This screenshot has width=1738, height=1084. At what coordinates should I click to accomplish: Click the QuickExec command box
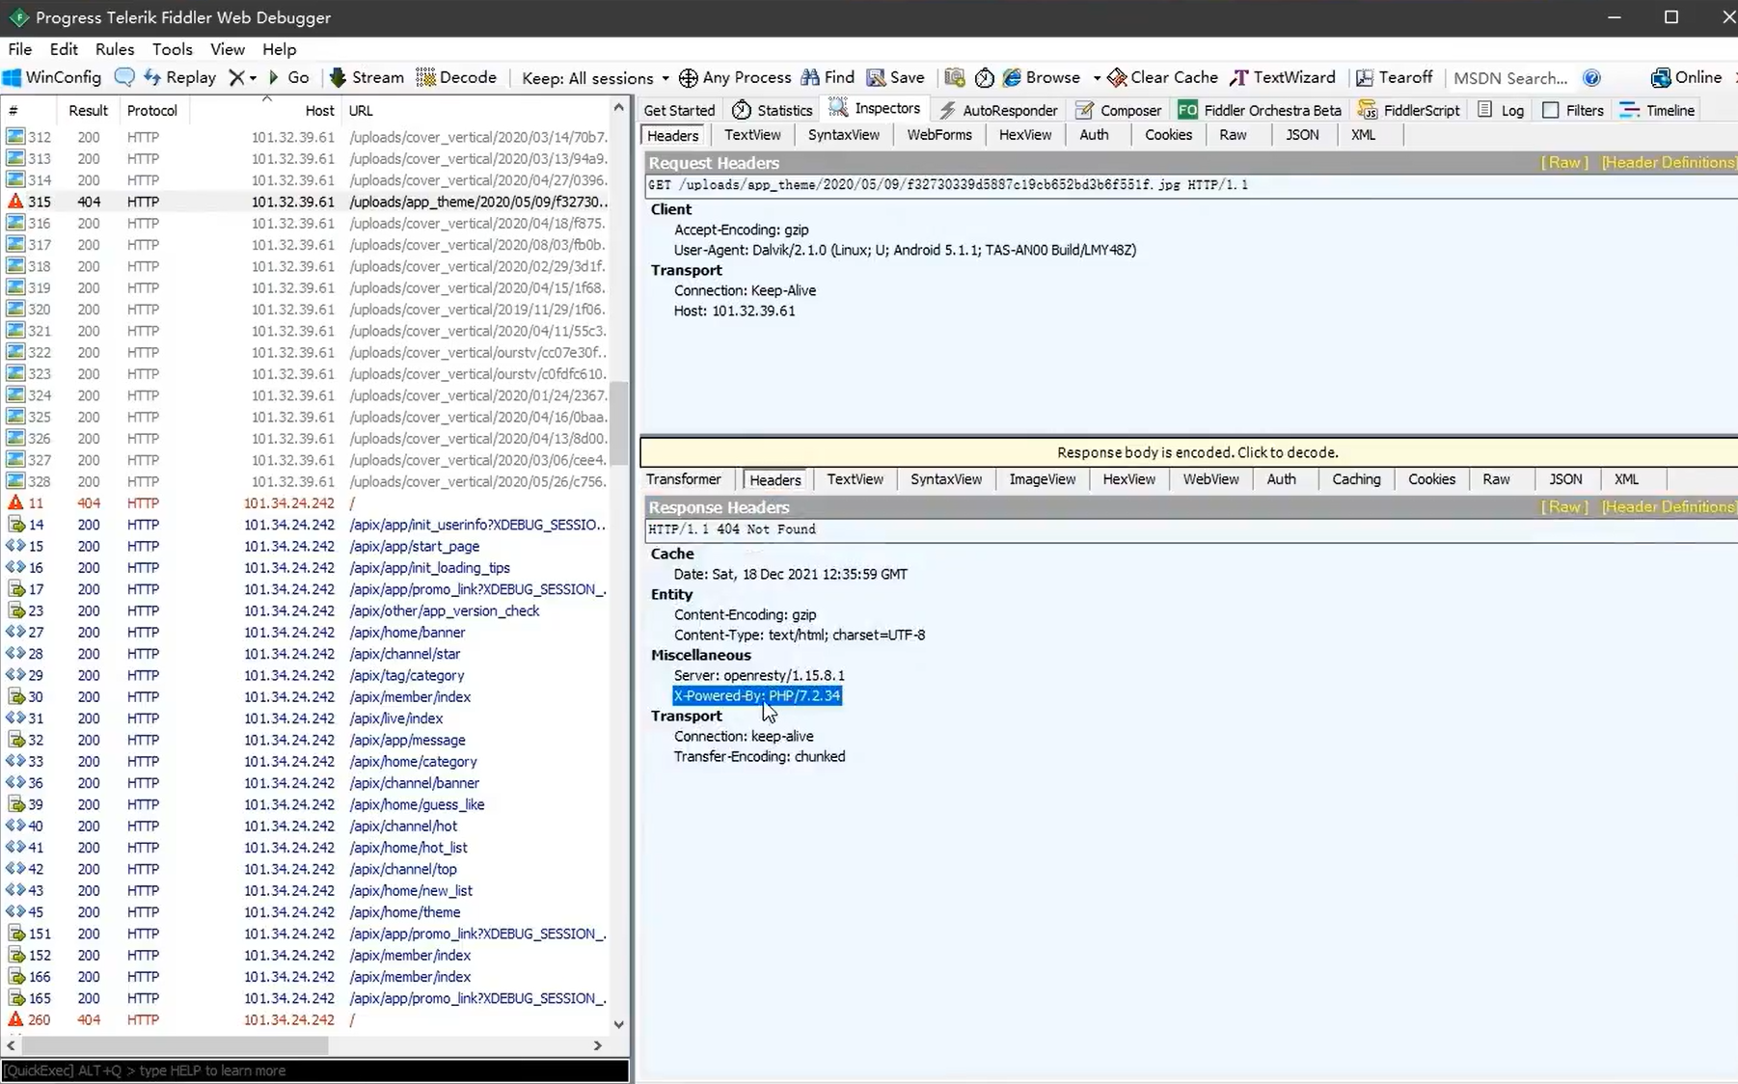(x=314, y=1070)
